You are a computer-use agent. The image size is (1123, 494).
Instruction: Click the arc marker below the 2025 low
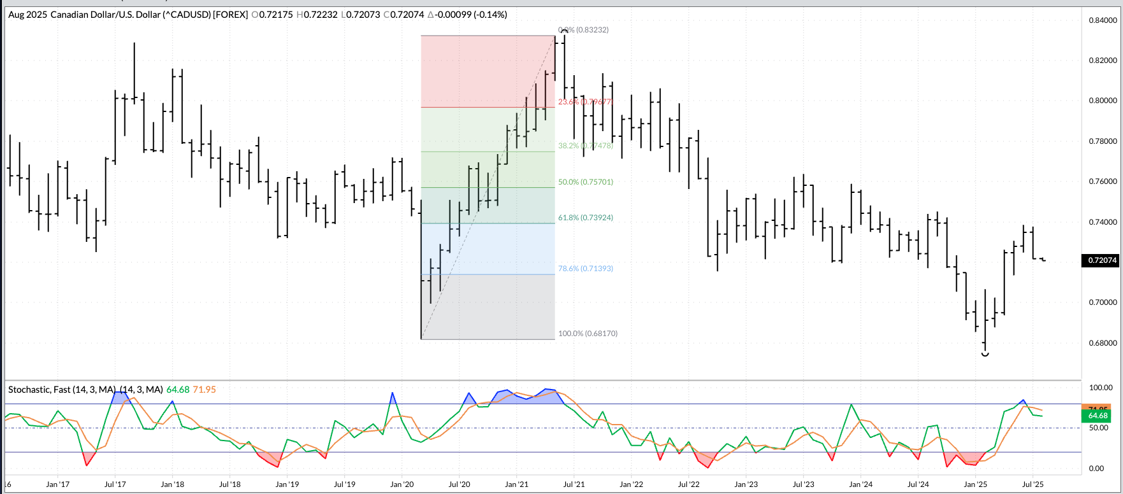click(x=985, y=354)
